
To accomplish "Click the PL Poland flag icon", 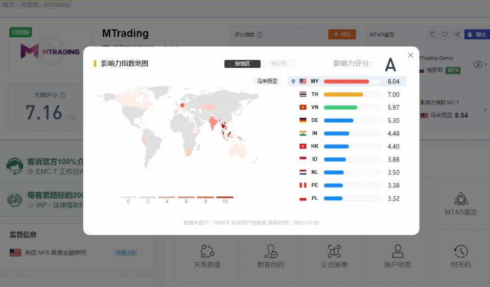I will pos(303,198).
